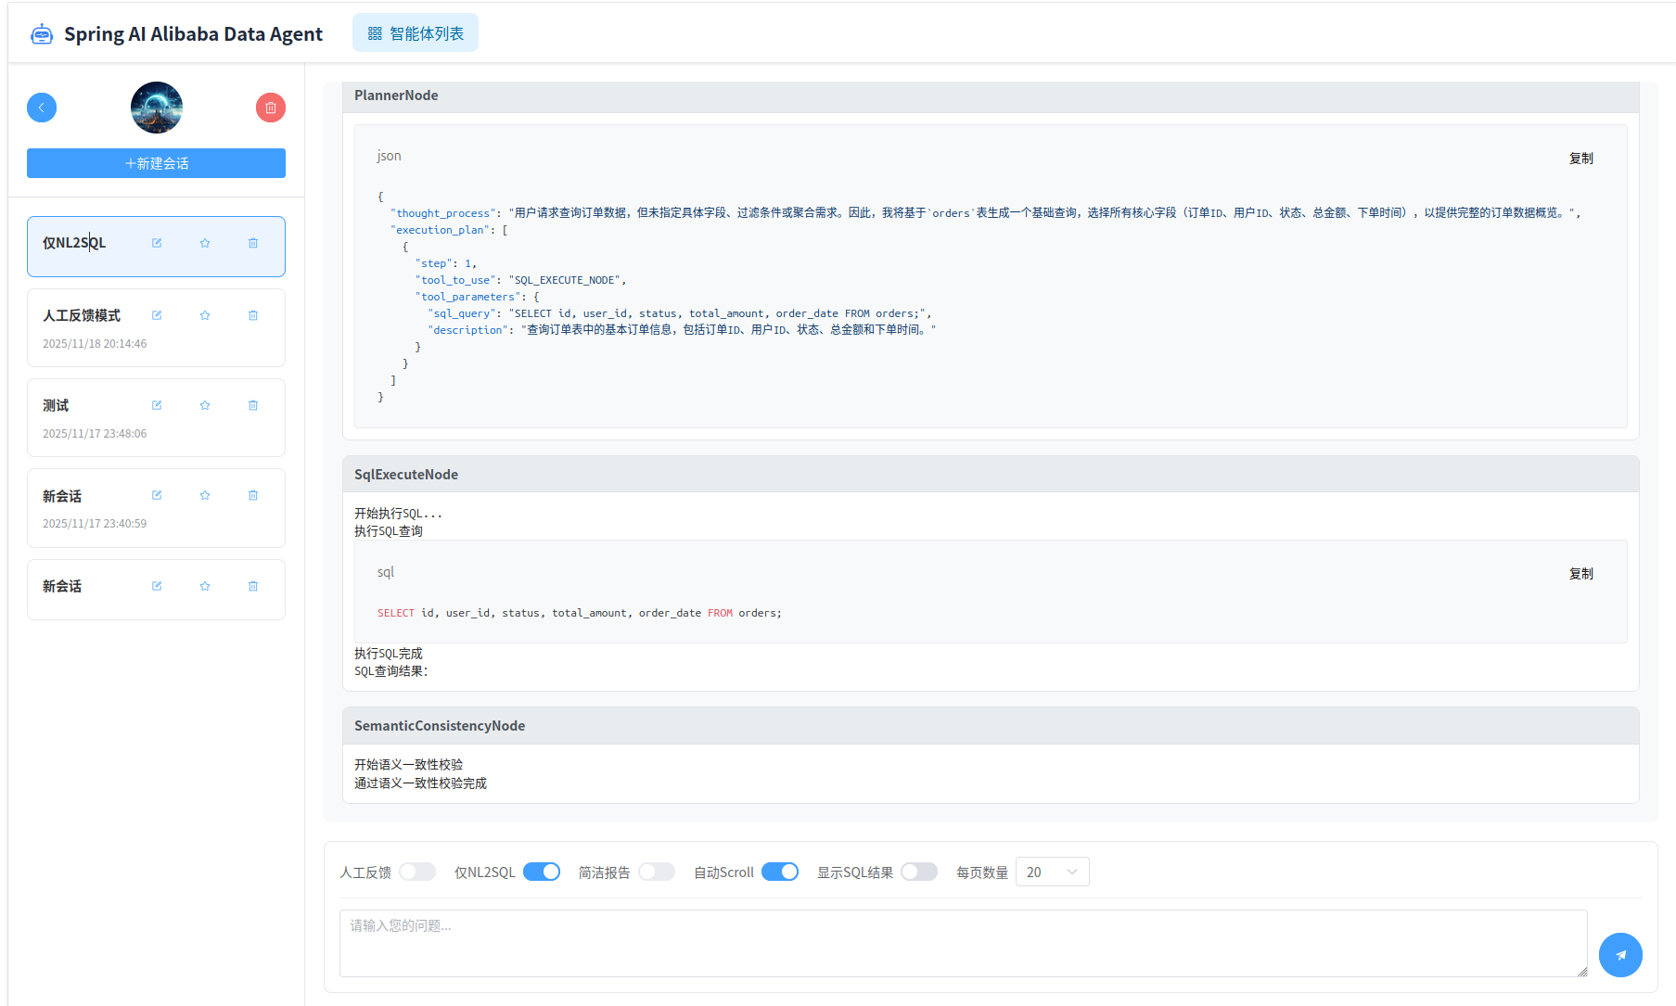Star the 测试 session

pos(205,405)
